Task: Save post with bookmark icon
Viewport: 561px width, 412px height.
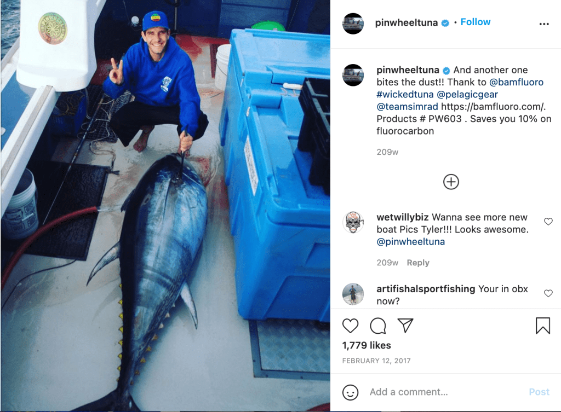Action: (543, 326)
